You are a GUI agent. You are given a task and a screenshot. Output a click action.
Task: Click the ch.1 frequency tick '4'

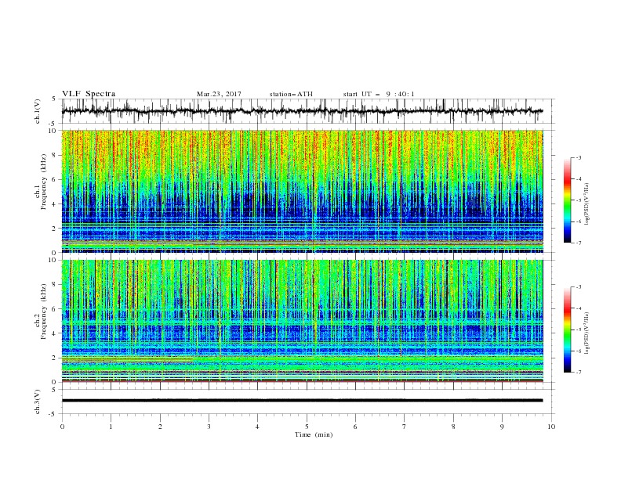[x=54, y=204]
